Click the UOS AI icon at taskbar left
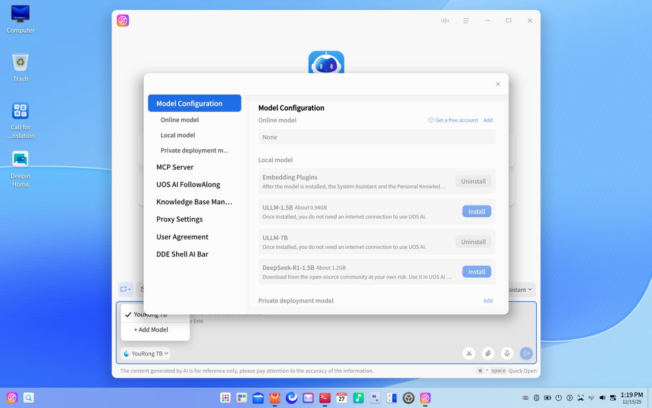Screen dimensions: 652x408 (x=12, y=397)
